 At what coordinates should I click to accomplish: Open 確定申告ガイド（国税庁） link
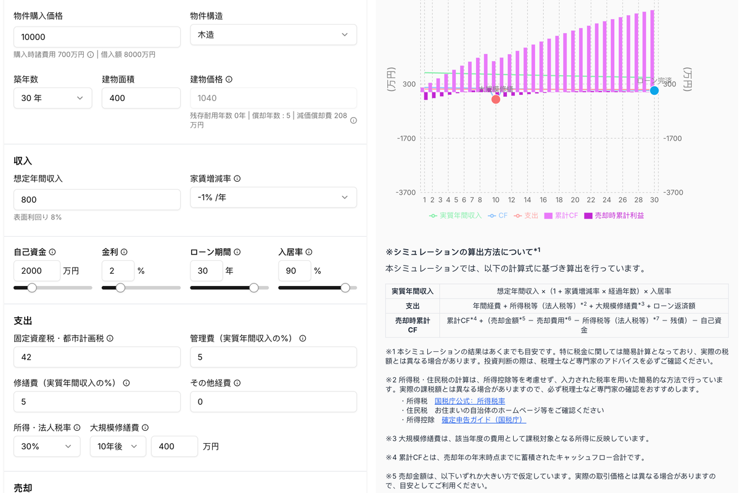484,420
